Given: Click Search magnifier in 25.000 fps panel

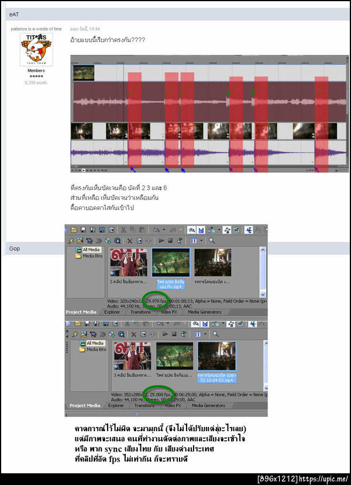Looking at the screenshot, I should point(216,334).
